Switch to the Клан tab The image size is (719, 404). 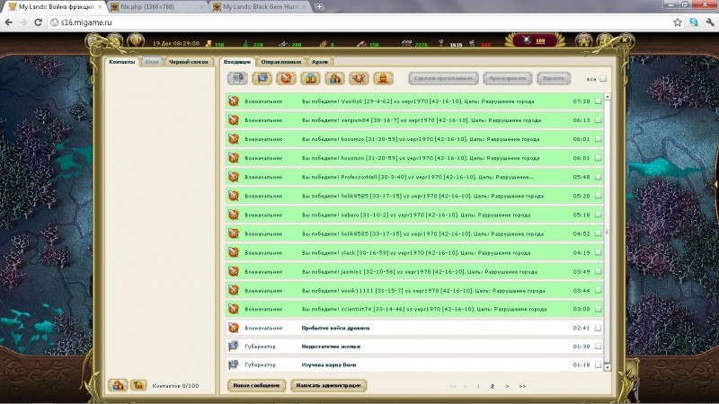(152, 62)
